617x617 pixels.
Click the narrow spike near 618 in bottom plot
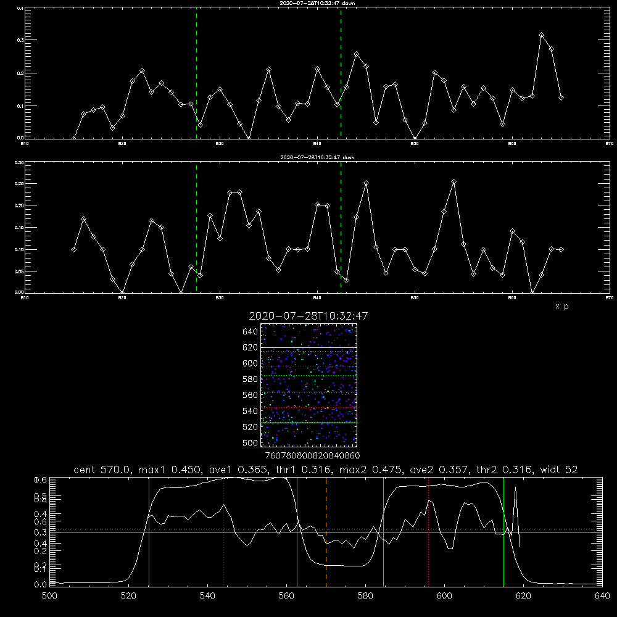coord(515,511)
